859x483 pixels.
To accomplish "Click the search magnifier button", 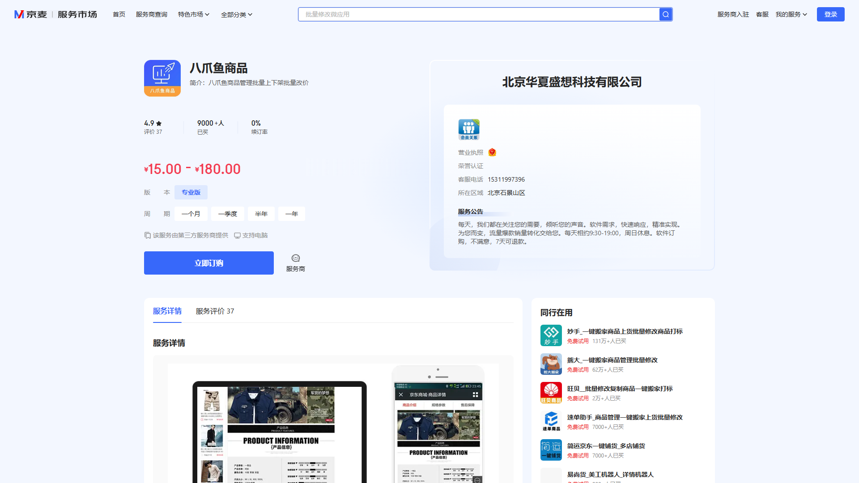I will tap(666, 14).
